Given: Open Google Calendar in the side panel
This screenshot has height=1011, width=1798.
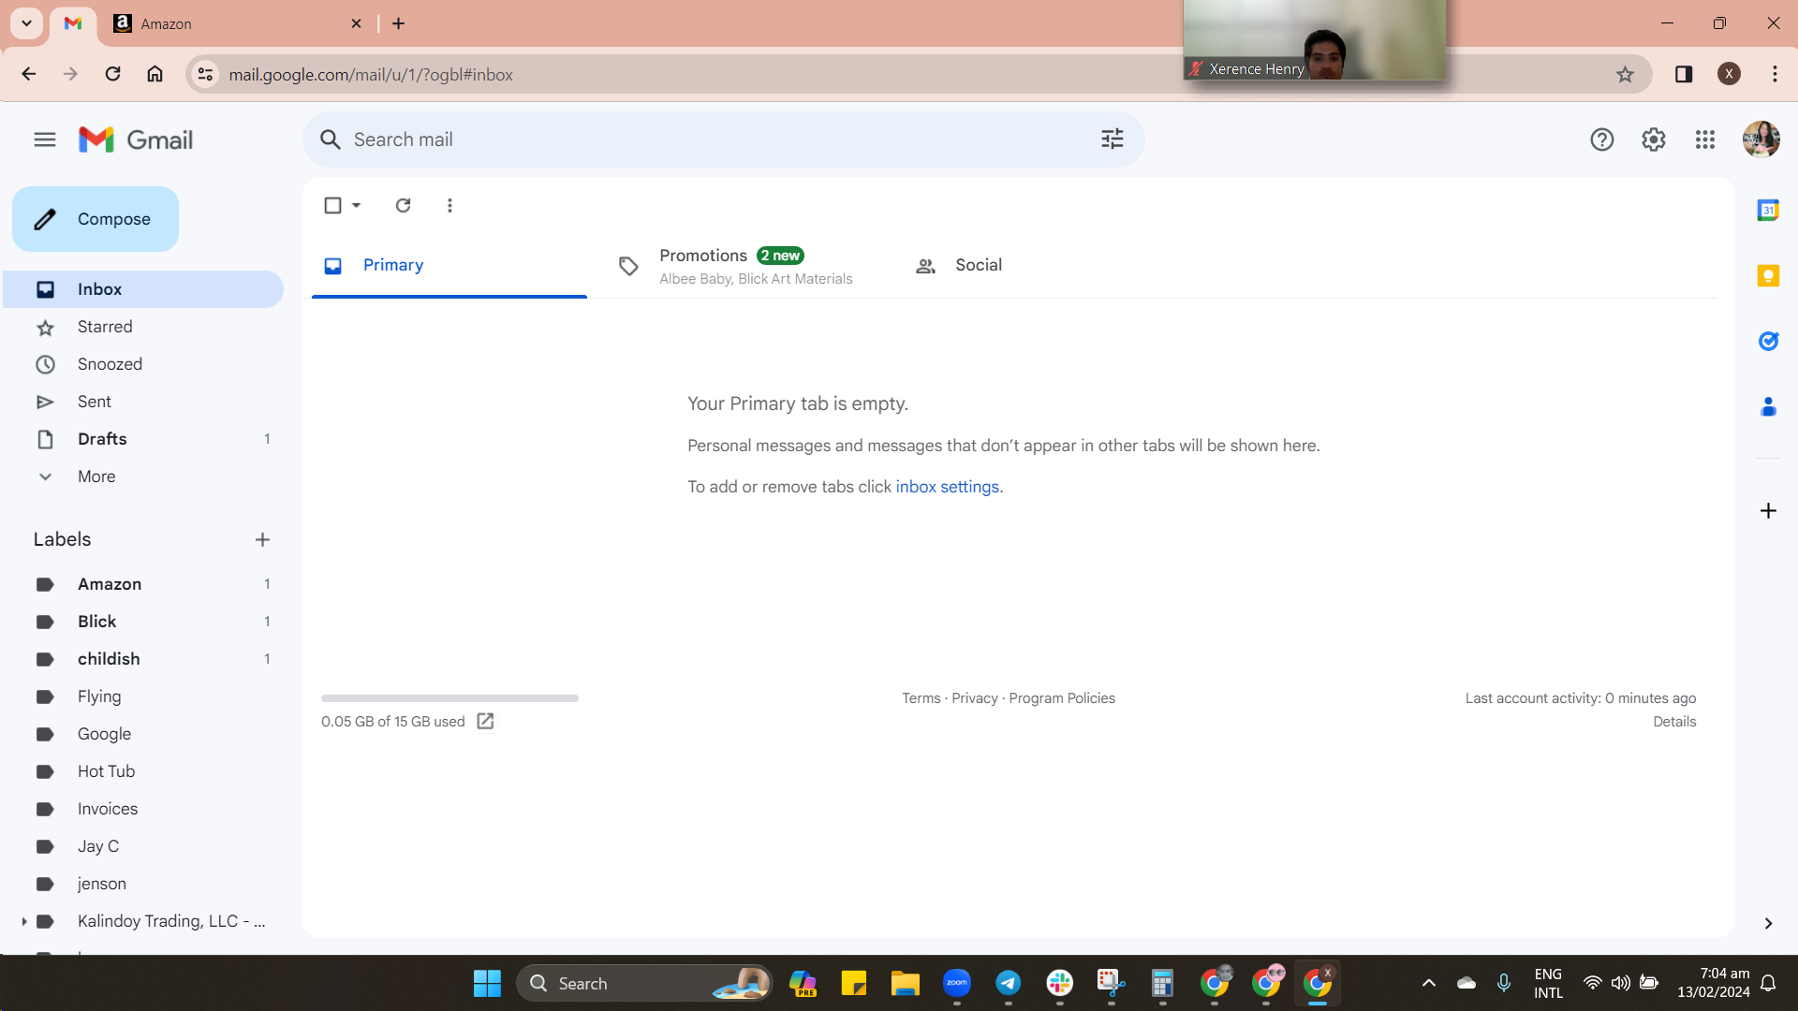Looking at the screenshot, I should click(x=1768, y=211).
